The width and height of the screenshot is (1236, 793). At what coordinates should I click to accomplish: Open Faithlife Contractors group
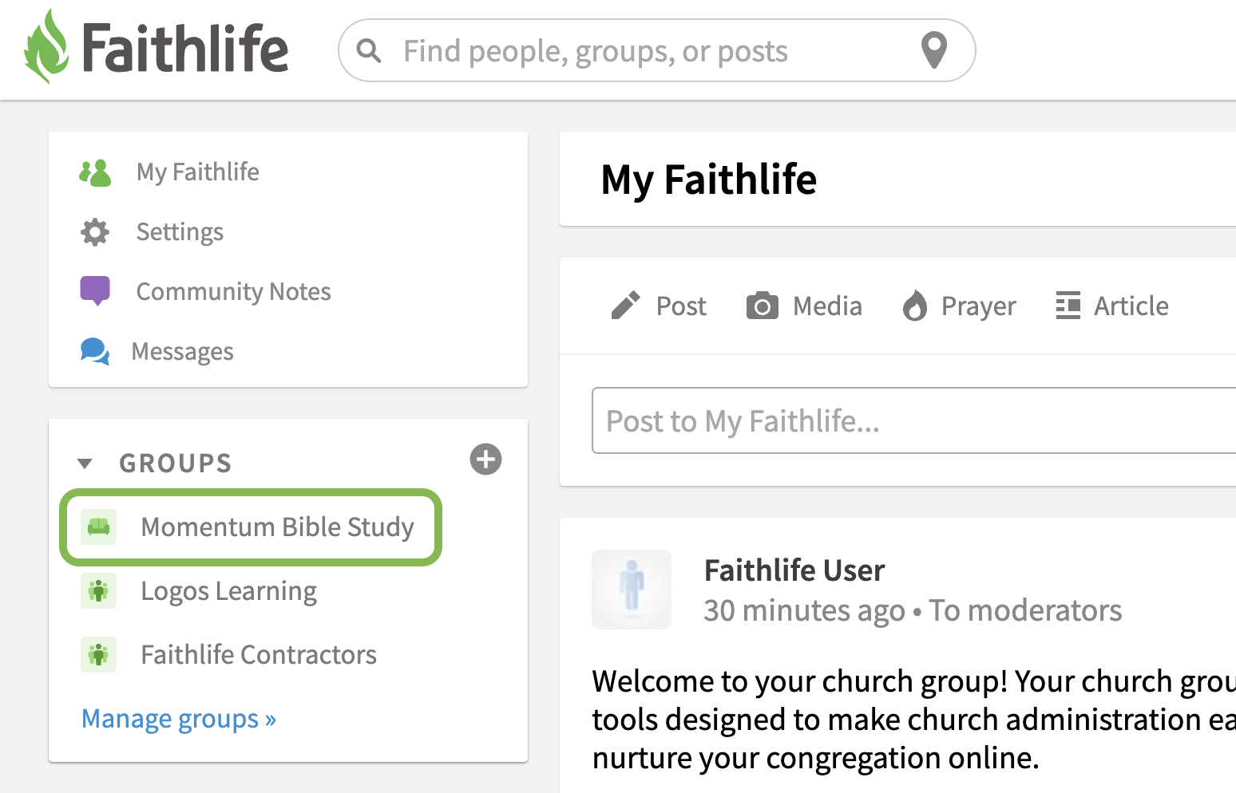point(259,655)
